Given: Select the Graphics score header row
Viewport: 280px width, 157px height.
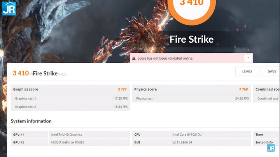Looking at the screenshot, I should tap(70, 90).
